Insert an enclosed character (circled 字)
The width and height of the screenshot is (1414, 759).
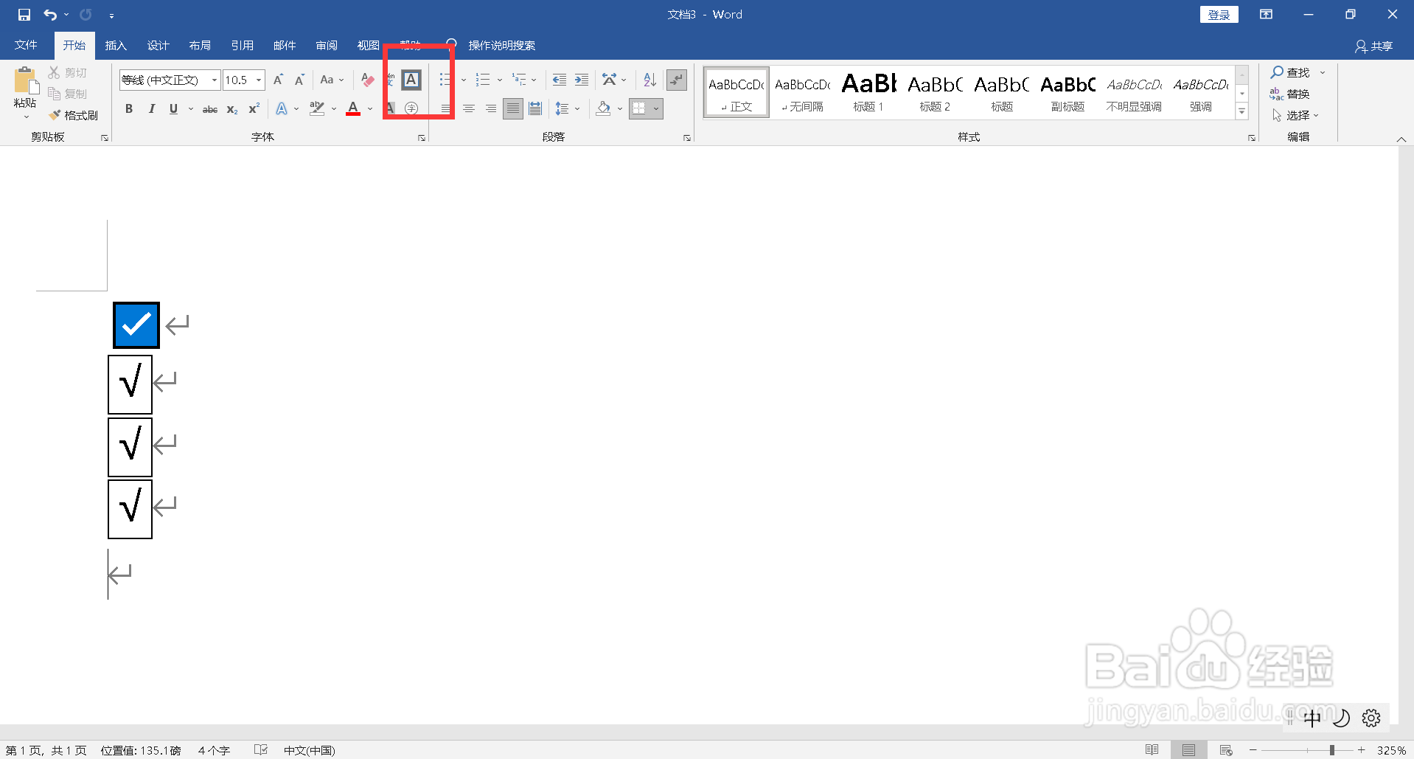point(411,108)
